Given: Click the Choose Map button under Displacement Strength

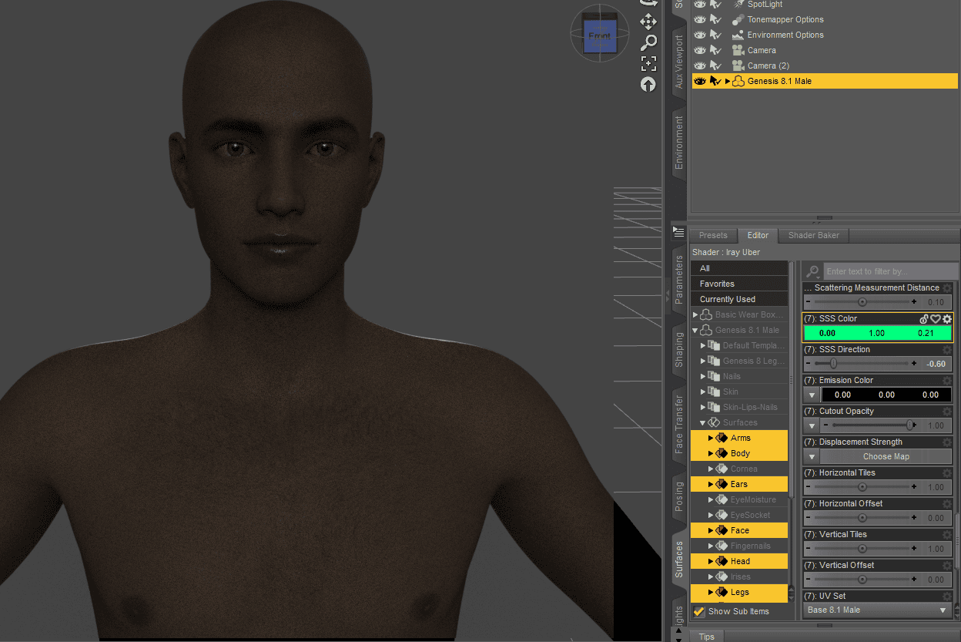Looking at the screenshot, I should (x=884, y=456).
